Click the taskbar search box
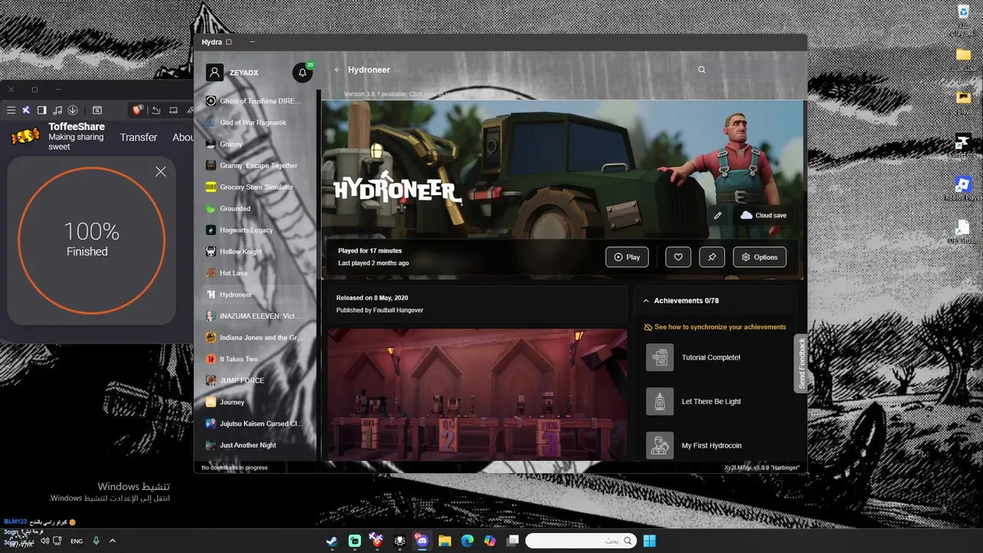This screenshot has height=553, width=983. tap(582, 541)
